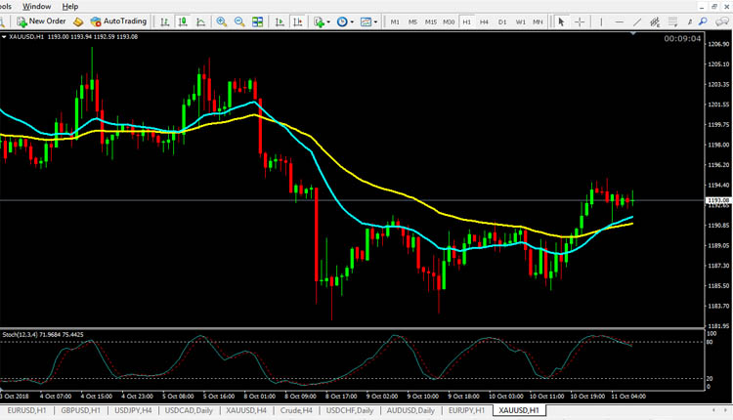The height and width of the screenshot is (420, 733).
Task: Open the Help menu
Action: (x=70, y=7)
